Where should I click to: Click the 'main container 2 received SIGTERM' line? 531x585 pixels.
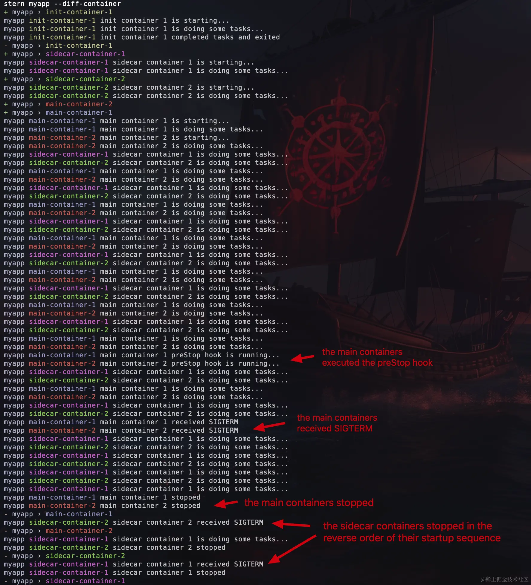pos(121,431)
